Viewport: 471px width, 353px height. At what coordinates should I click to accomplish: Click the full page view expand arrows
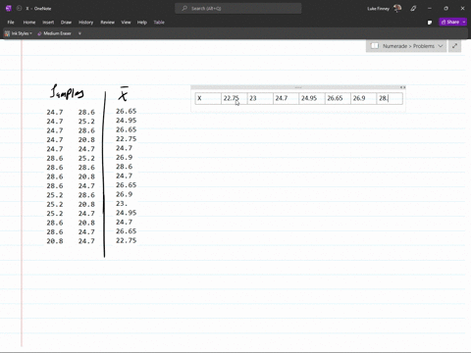click(x=454, y=46)
